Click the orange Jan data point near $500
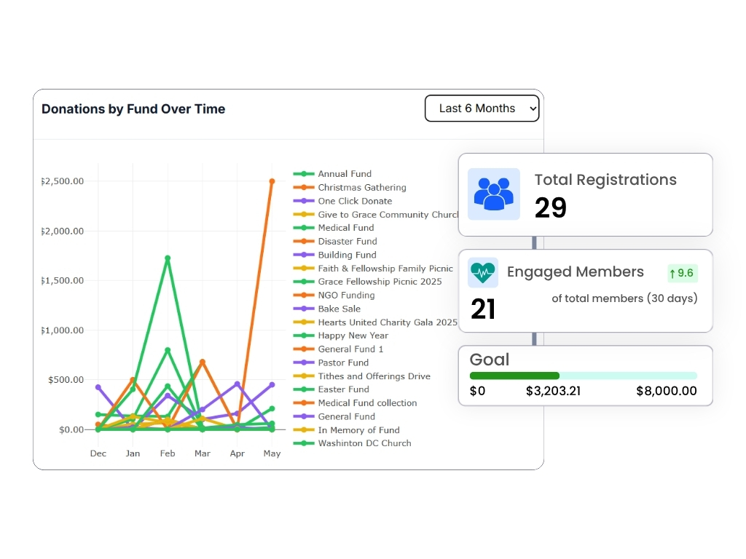The image size is (746, 559). tap(133, 380)
